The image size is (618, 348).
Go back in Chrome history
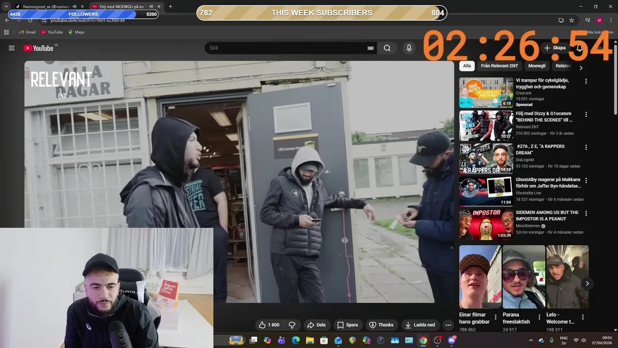(x=7, y=20)
